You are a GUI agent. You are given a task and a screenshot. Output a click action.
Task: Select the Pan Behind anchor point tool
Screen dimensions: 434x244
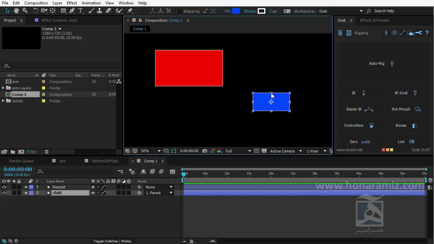[53, 11]
